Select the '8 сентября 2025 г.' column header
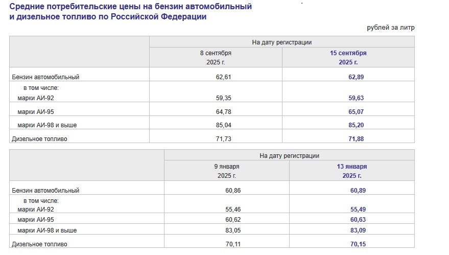The width and height of the screenshot is (449, 255). (216, 57)
